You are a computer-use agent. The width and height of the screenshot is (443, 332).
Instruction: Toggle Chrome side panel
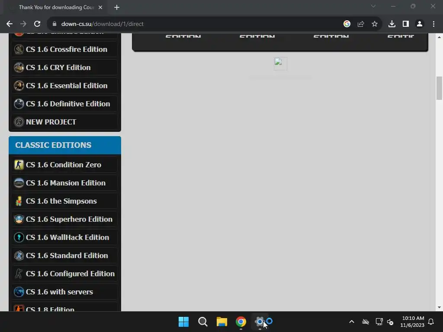406,24
